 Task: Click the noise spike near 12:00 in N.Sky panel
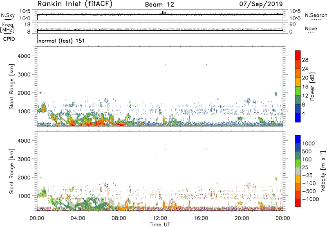tap(164, 13)
